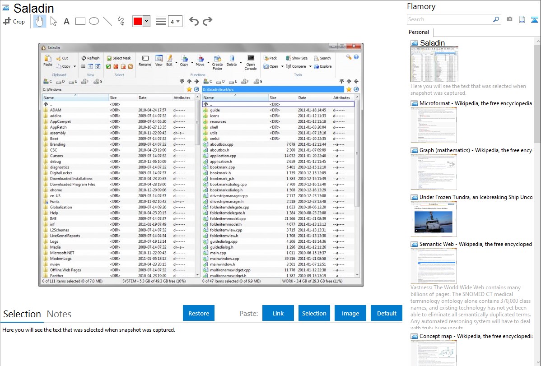
Task: Select the ellipse drawing tool
Action: tap(94, 21)
